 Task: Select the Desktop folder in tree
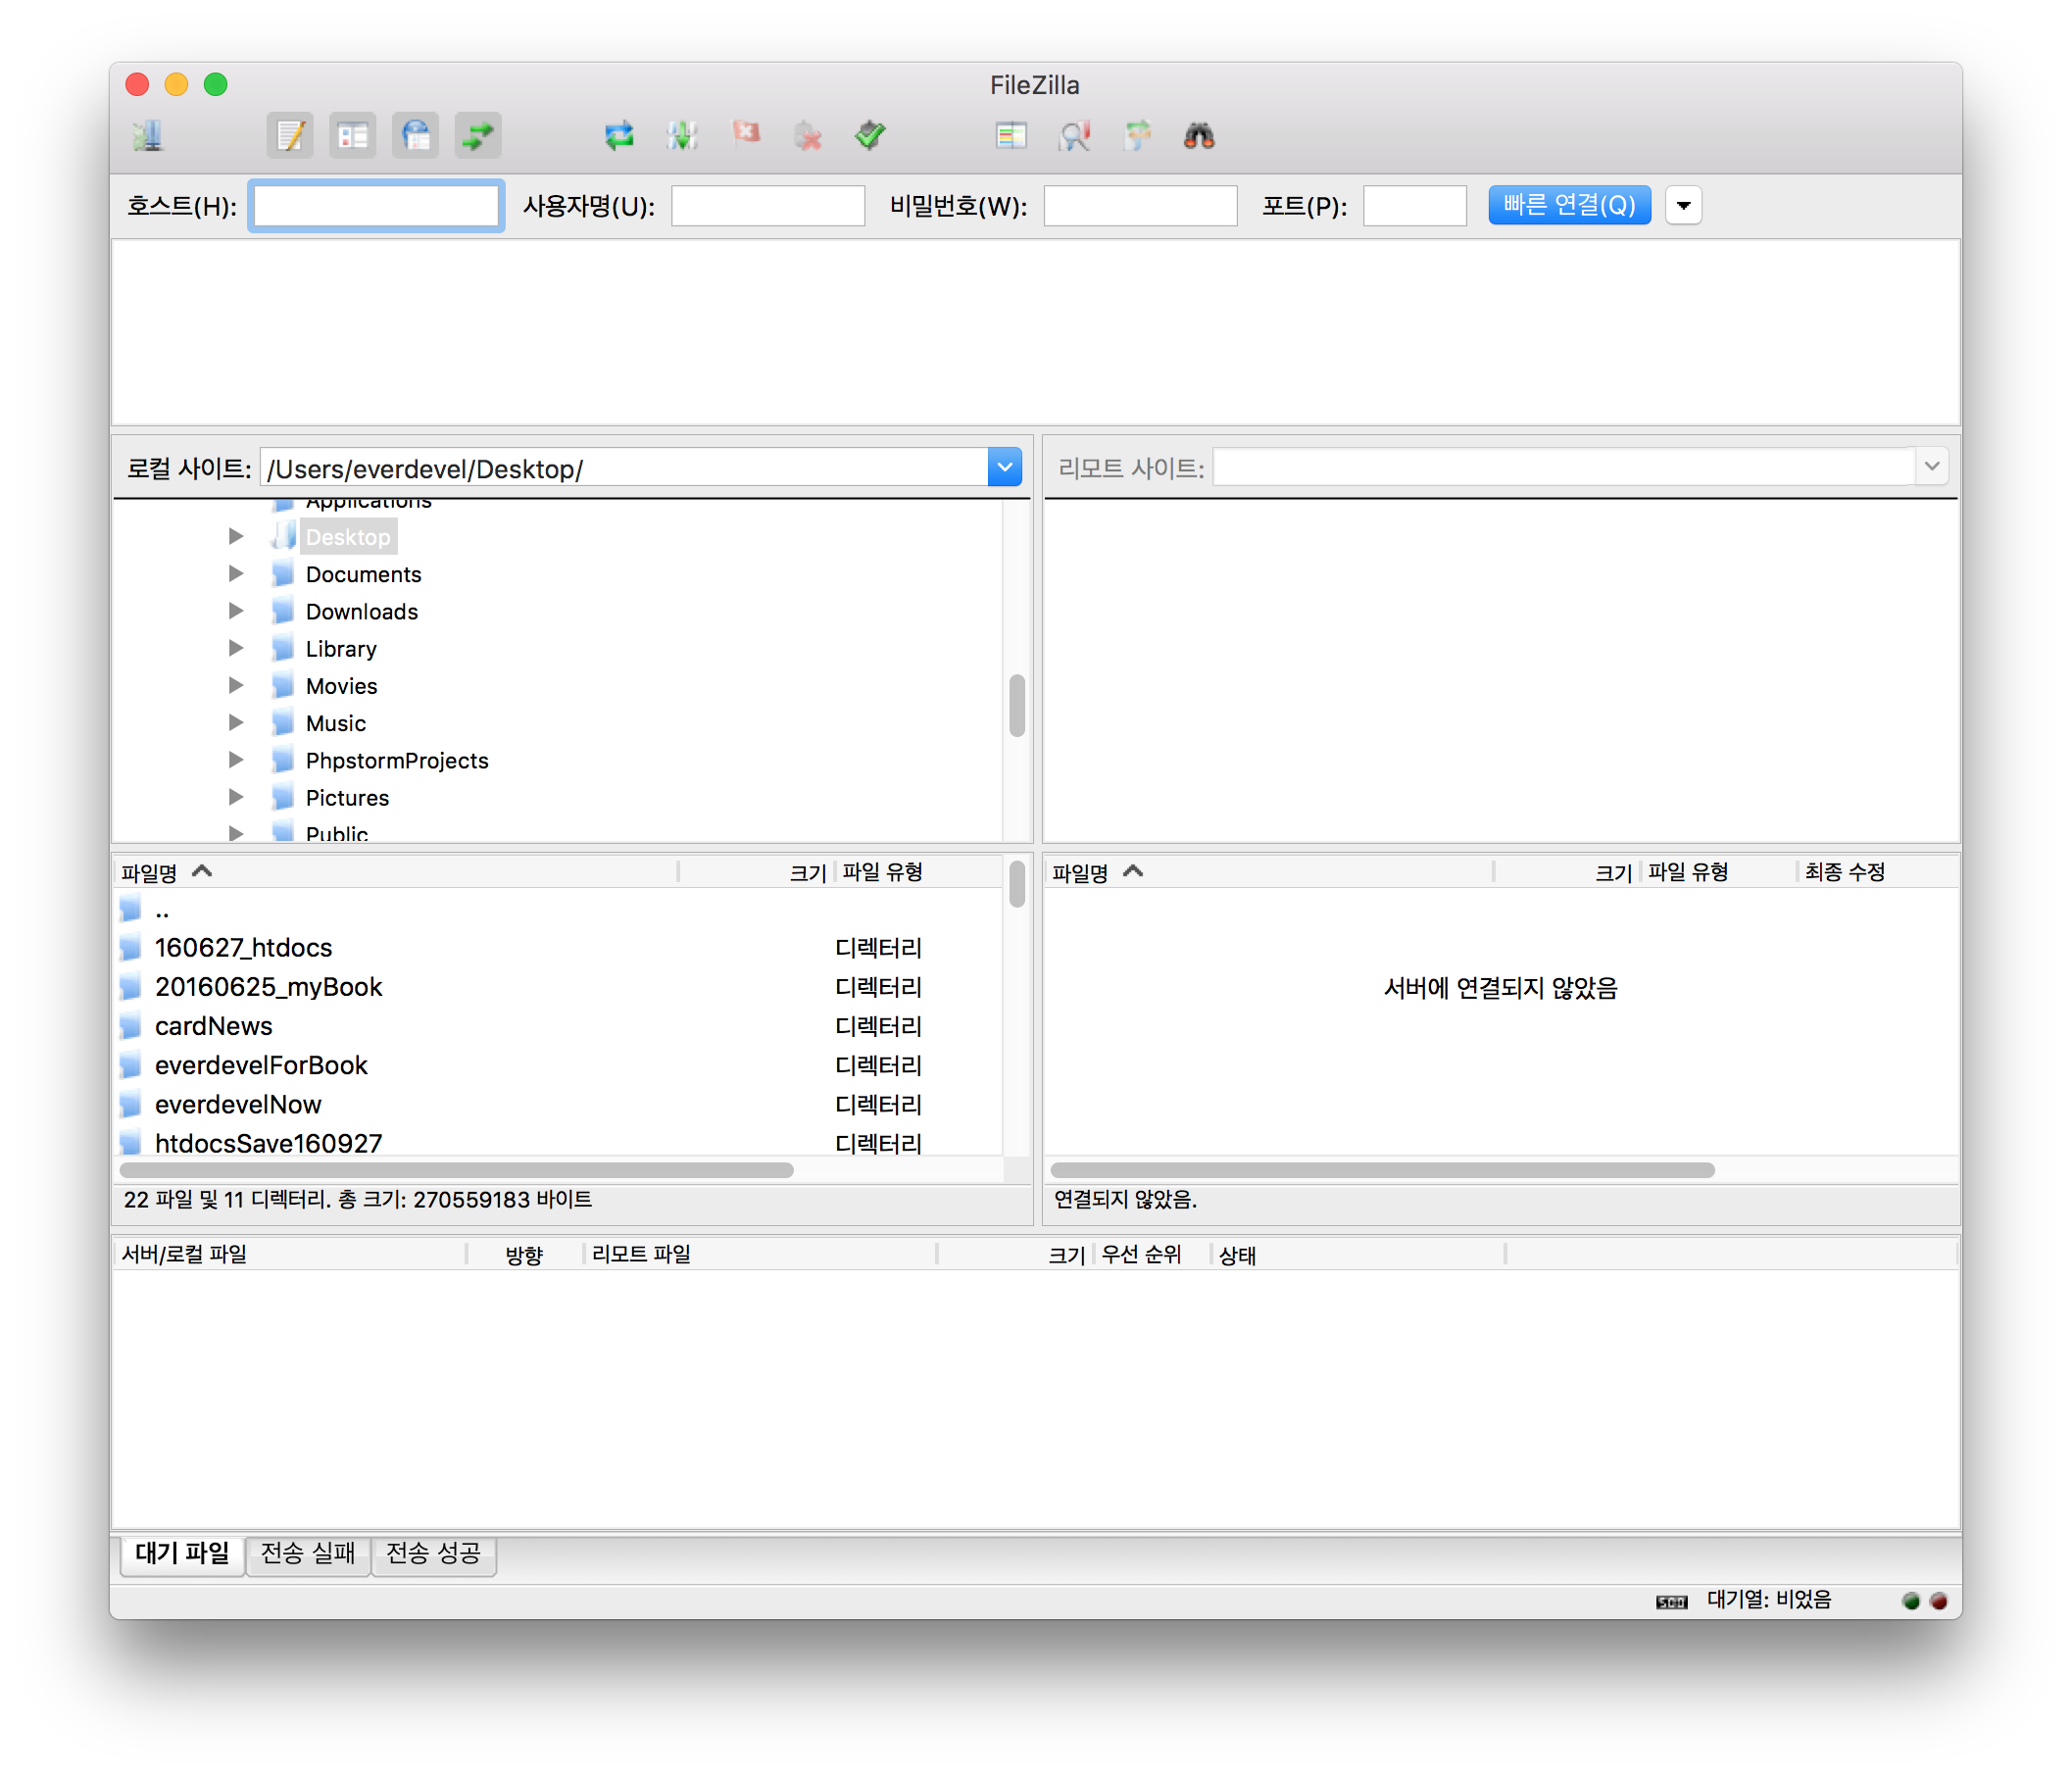point(348,537)
